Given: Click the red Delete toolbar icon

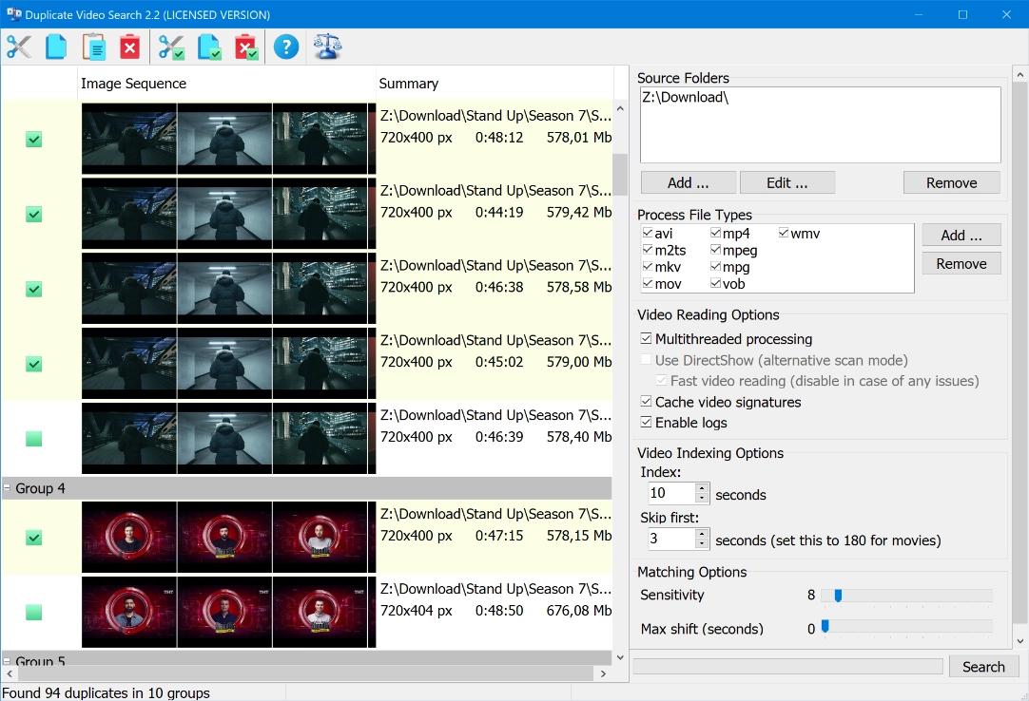Looking at the screenshot, I should pos(130,46).
